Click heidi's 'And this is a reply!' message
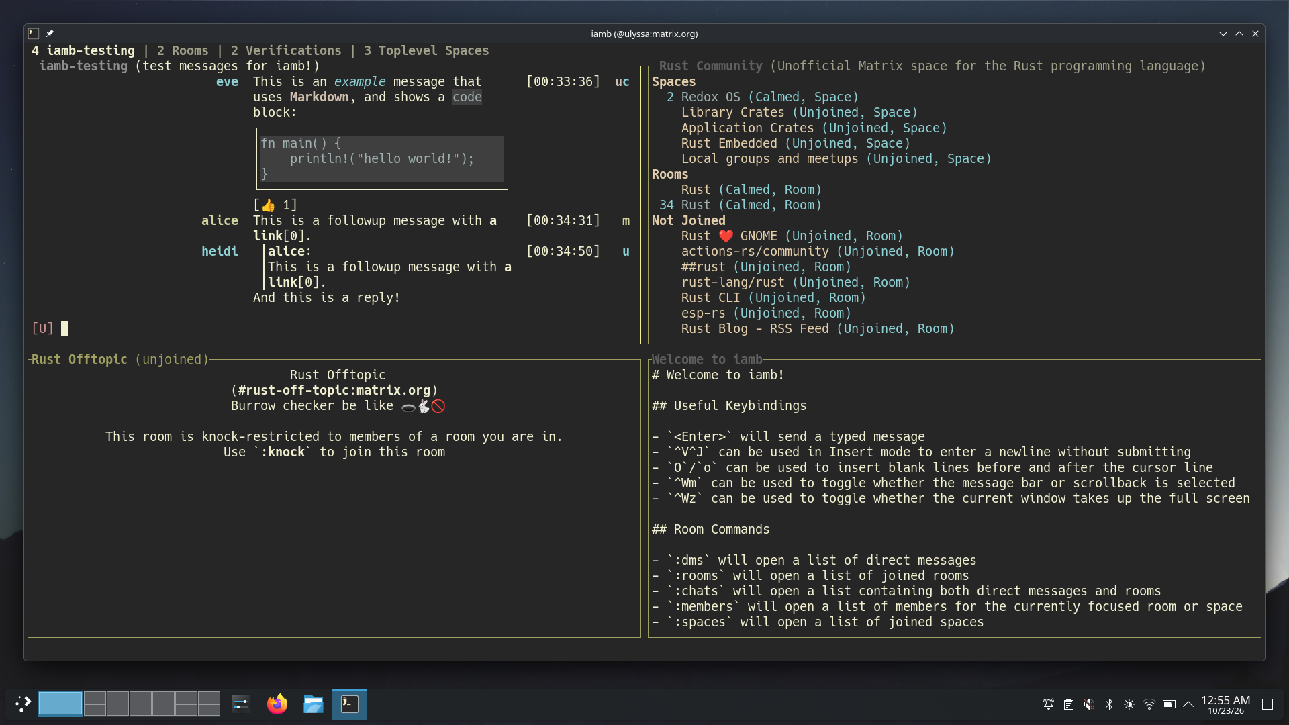The width and height of the screenshot is (1289, 725). pyautogui.click(x=326, y=298)
